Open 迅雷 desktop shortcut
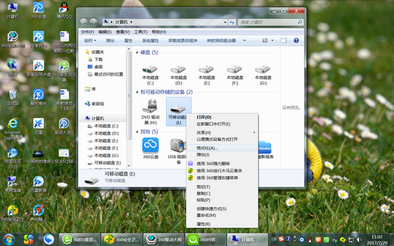The height and width of the screenshot is (246, 394). pyautogui.click(x=38, y=126)
